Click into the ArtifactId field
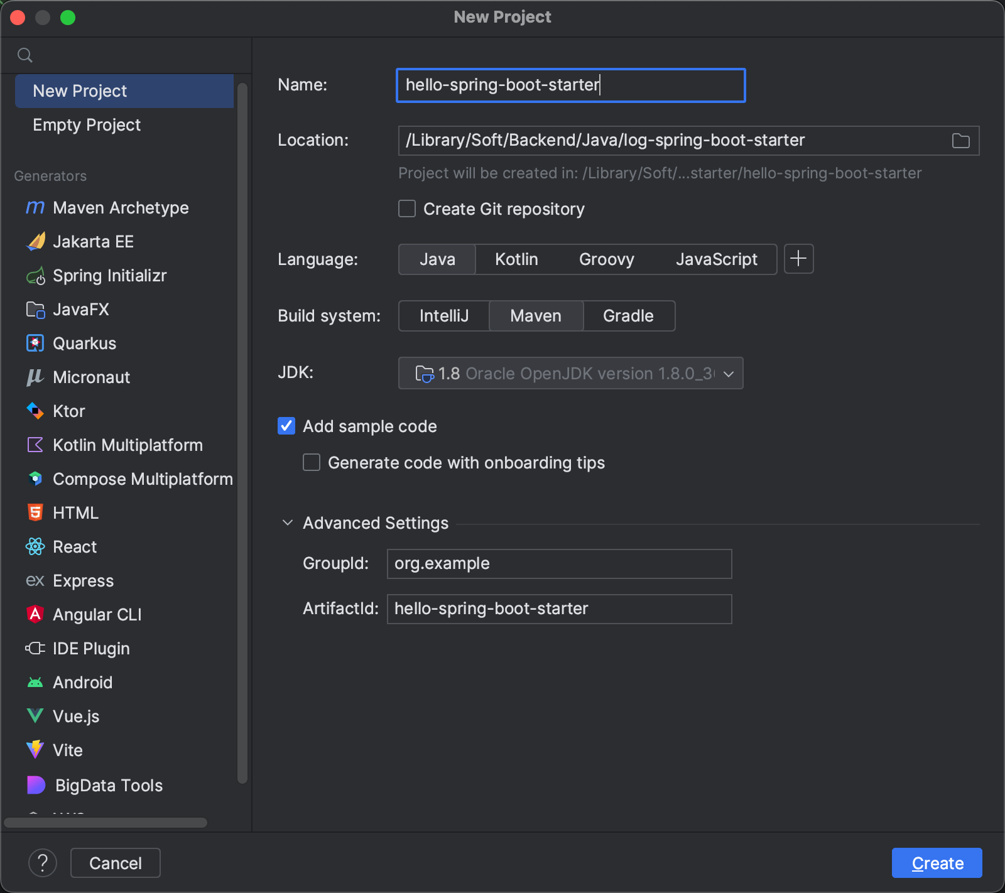1005x893 pixels. click(x=559, y=609)
